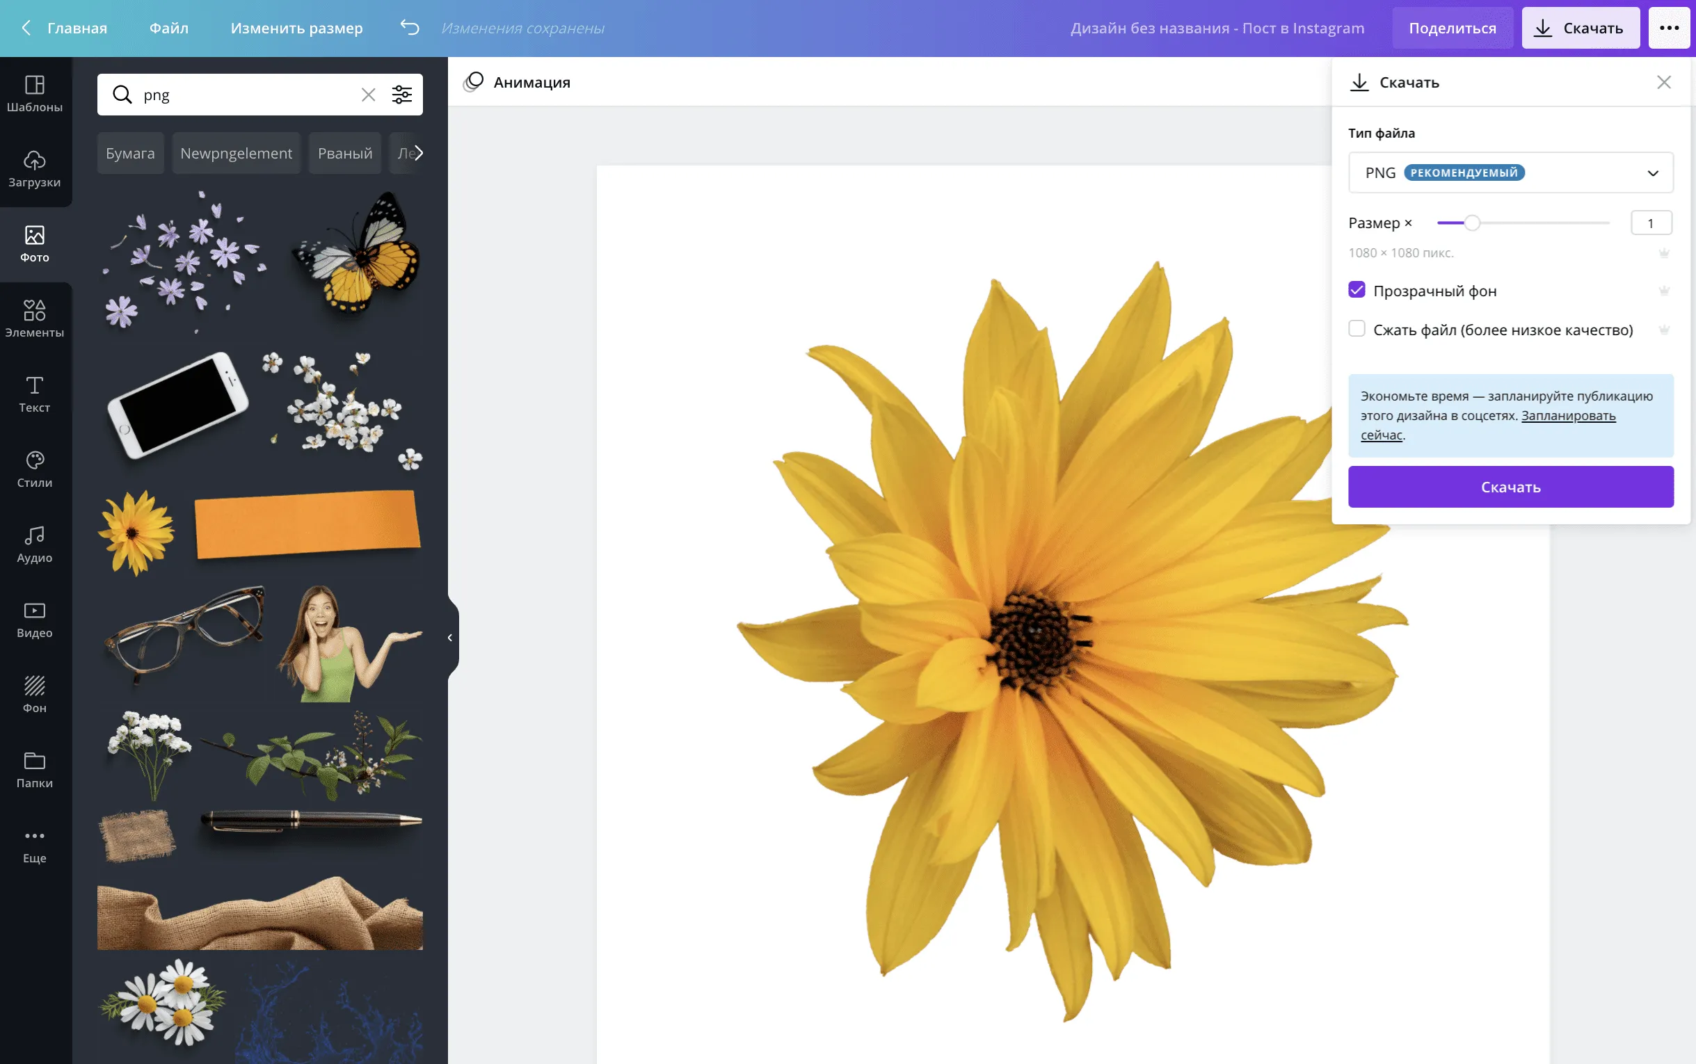The image size is (1696, 1064).
Task: Go to Главная home
Action: [77, 28]
